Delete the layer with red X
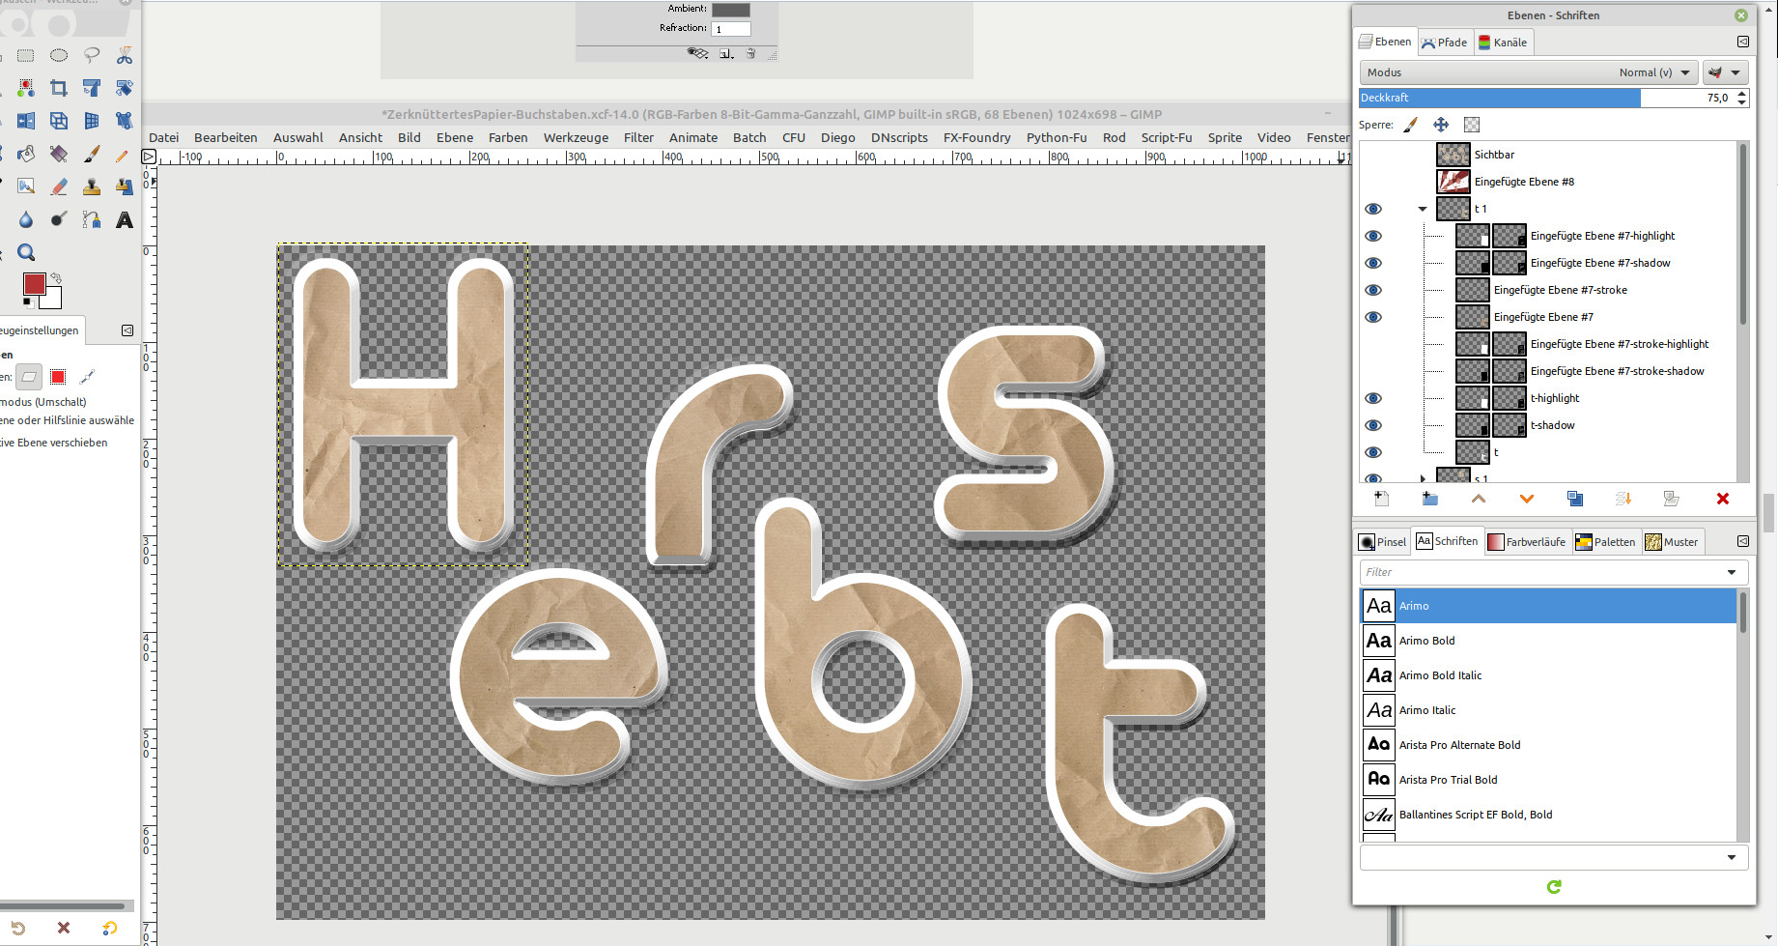Viewport: 1778px width, 946px height. tap(1723, 499)
